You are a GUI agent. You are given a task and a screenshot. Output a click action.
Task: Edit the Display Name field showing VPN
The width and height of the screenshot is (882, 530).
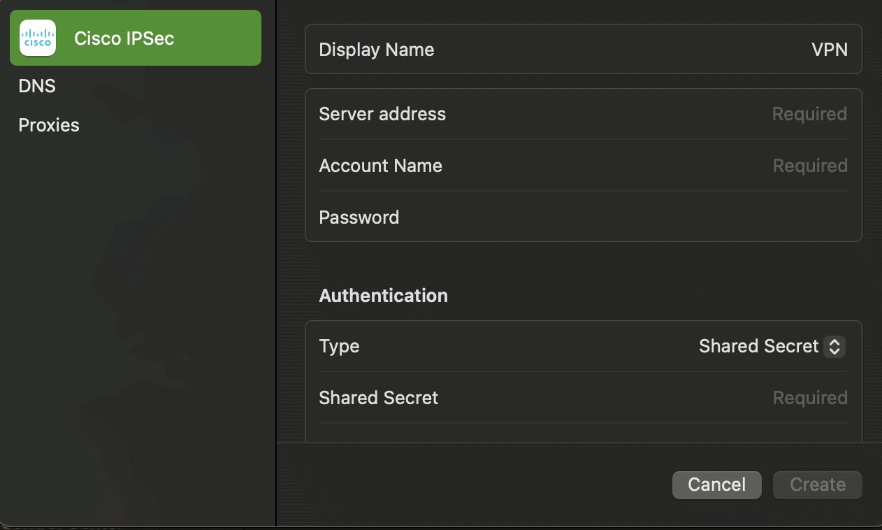[583, 50]
